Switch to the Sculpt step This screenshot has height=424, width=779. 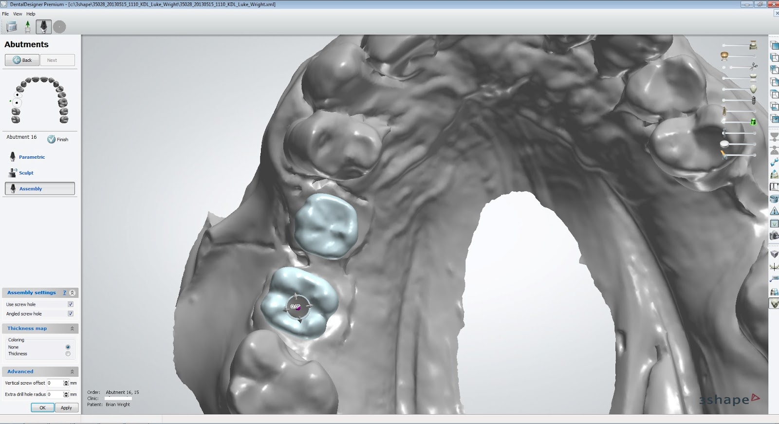click(26, 173)
